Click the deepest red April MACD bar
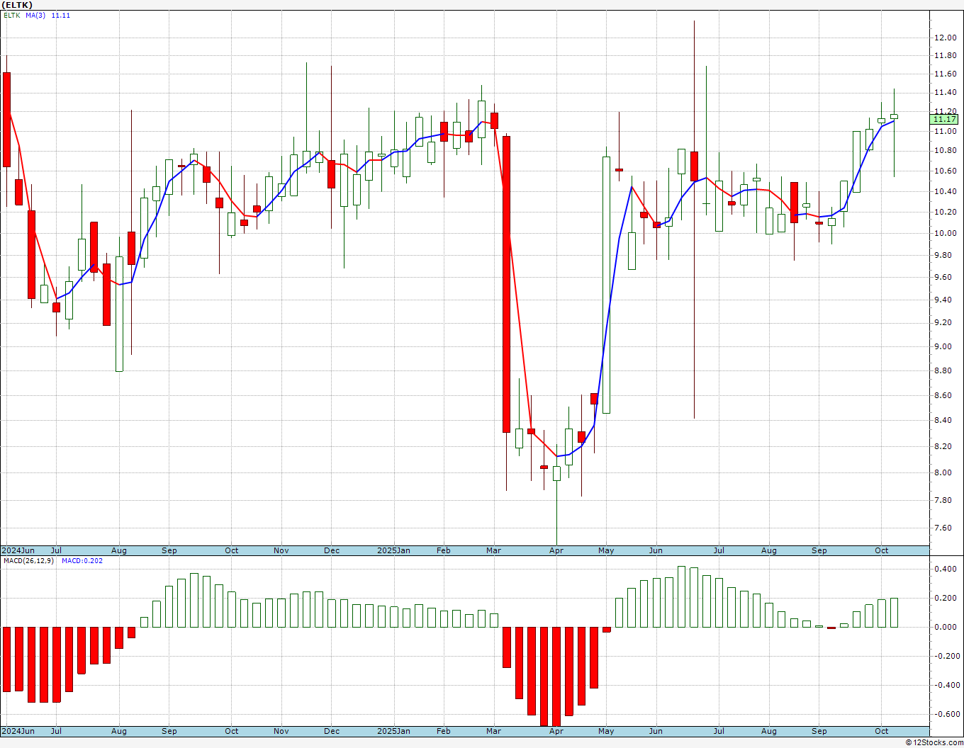 556,676
